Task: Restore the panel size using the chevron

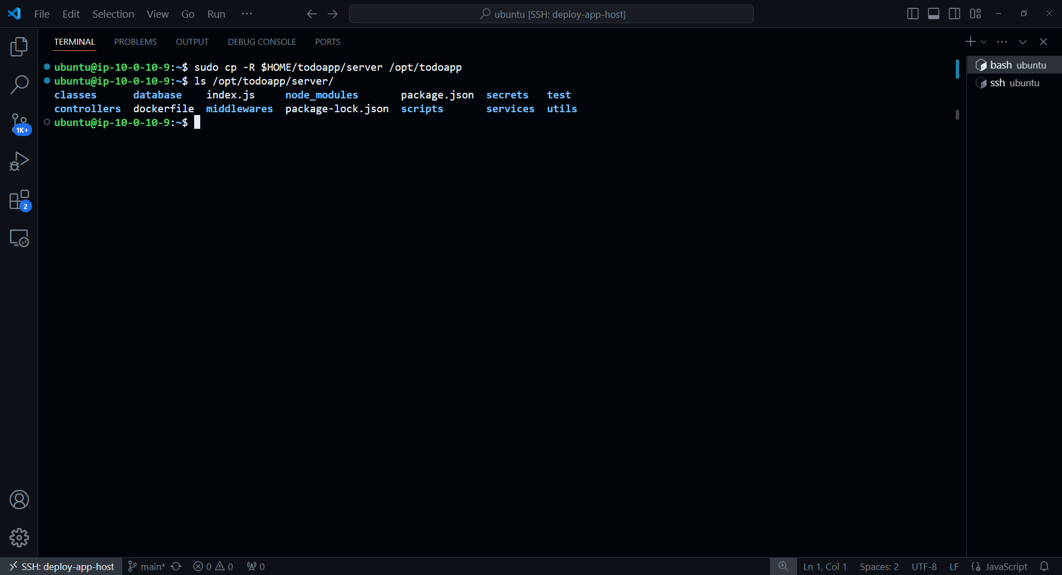Action: coord(1023,42)
